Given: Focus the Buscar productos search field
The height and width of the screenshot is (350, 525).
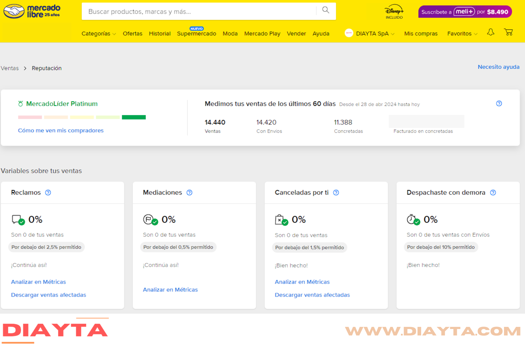Looking at the screenshot, I should click(199, 12).
